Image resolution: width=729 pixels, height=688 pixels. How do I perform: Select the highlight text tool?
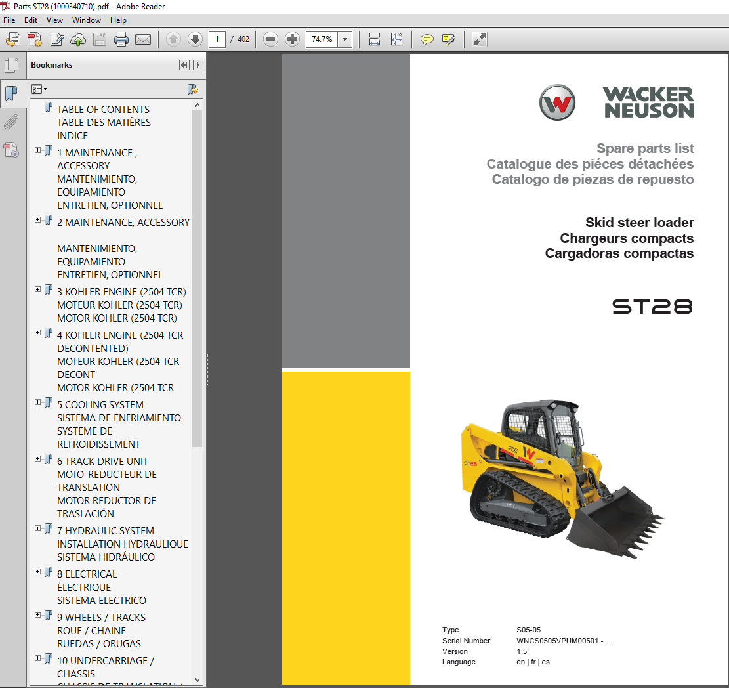pyautogui.click(x=449, y=39)
